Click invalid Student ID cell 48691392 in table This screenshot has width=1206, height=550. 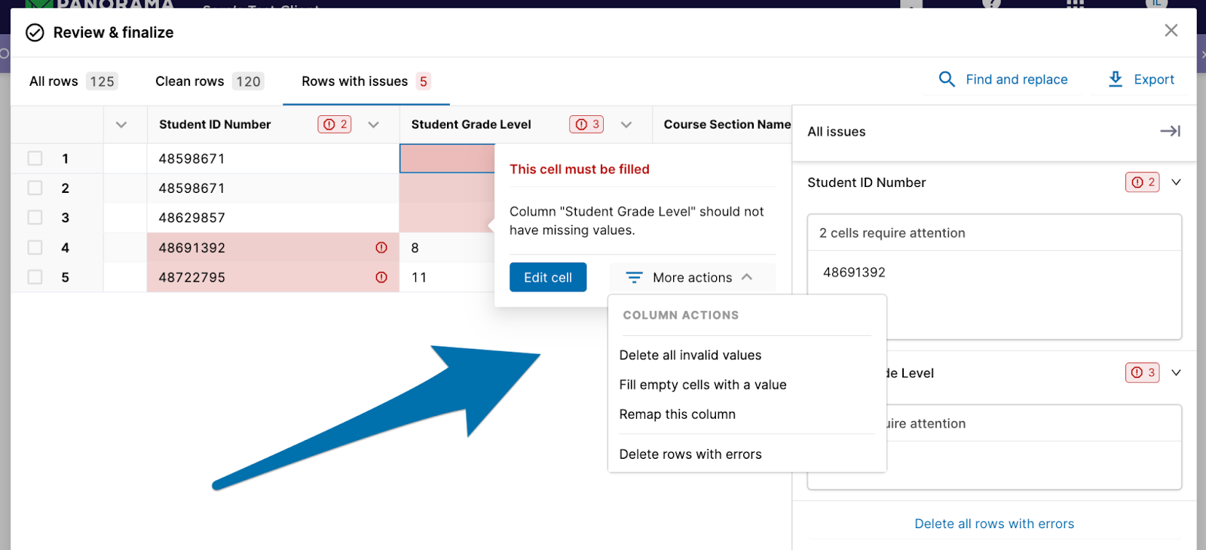click(273, 247)
